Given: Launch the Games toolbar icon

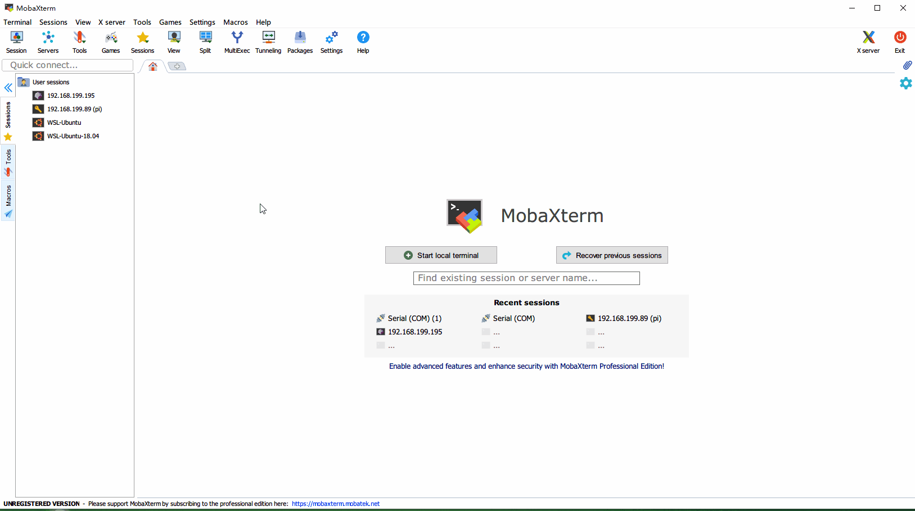Looking at the screenshot, I should [111, 43].
